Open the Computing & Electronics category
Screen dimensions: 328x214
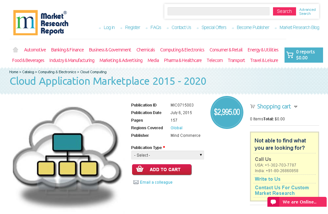(x=182, y=50)
